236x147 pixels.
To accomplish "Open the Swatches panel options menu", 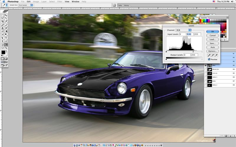I will click(227, 18).
